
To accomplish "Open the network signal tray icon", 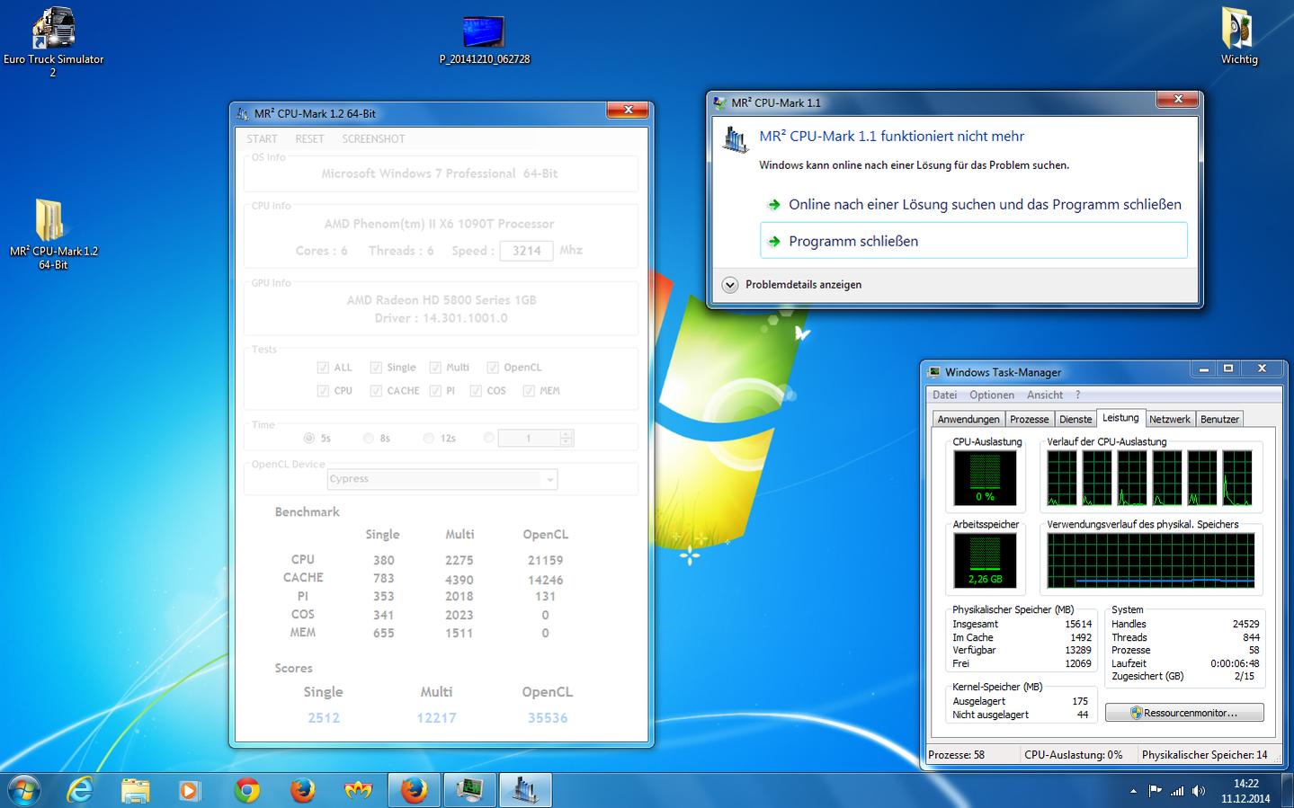I will 1177,791.
